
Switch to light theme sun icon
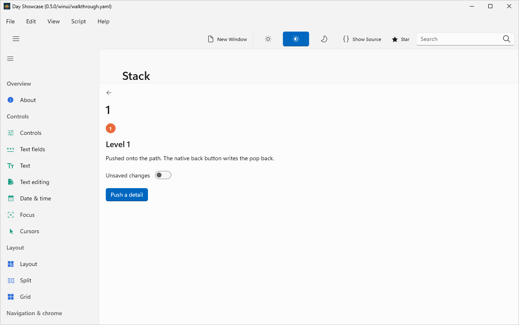[x=268, y=39]
